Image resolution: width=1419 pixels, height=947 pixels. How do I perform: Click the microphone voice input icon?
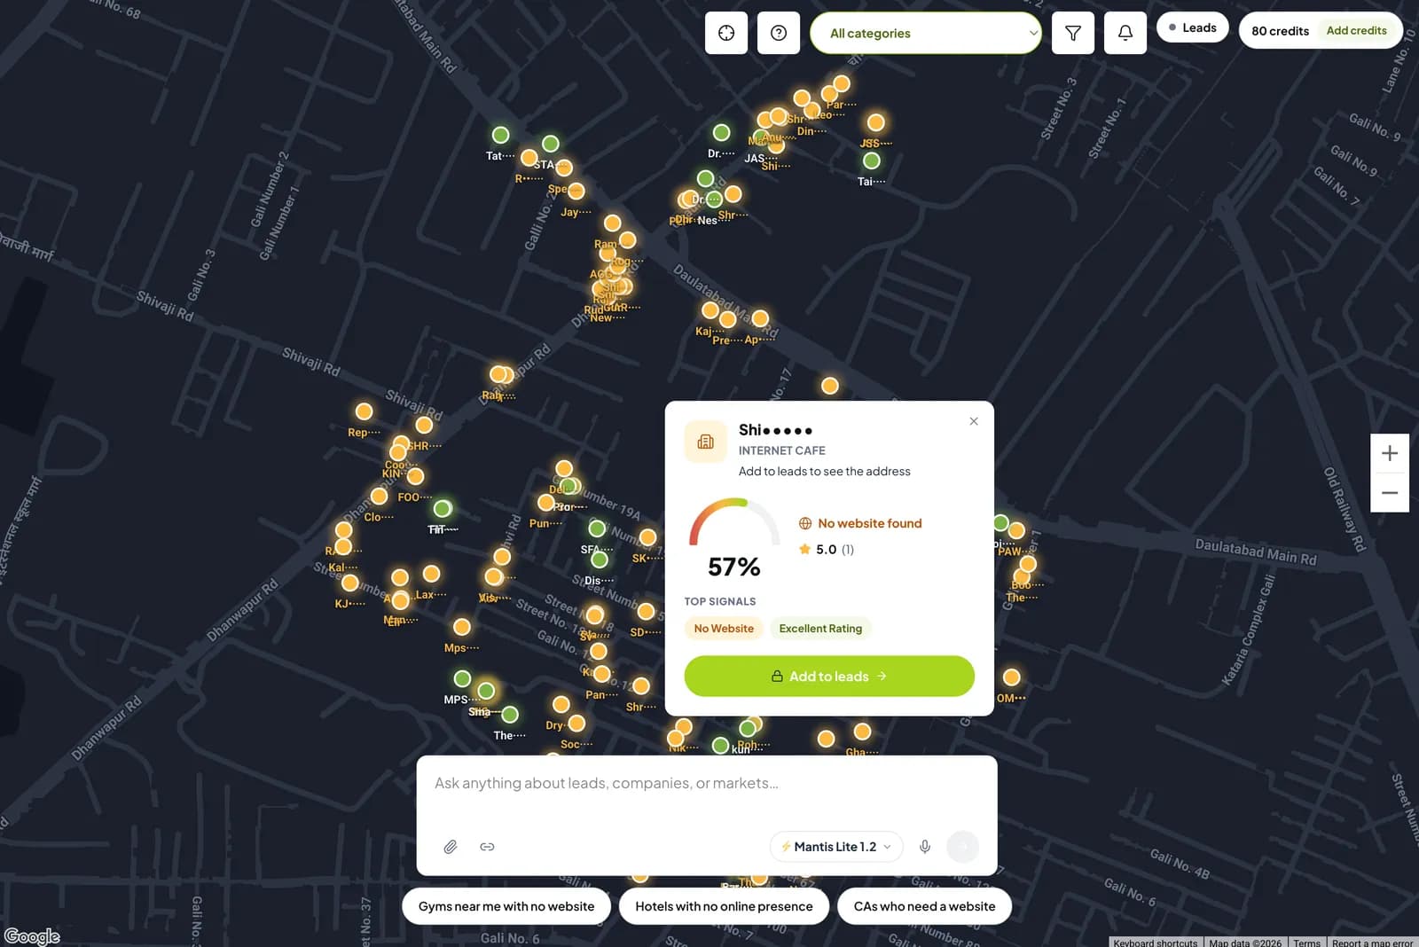point(925,847)
